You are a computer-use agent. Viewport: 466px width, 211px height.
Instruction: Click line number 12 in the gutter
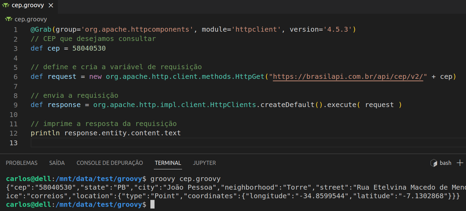(13, 133)
